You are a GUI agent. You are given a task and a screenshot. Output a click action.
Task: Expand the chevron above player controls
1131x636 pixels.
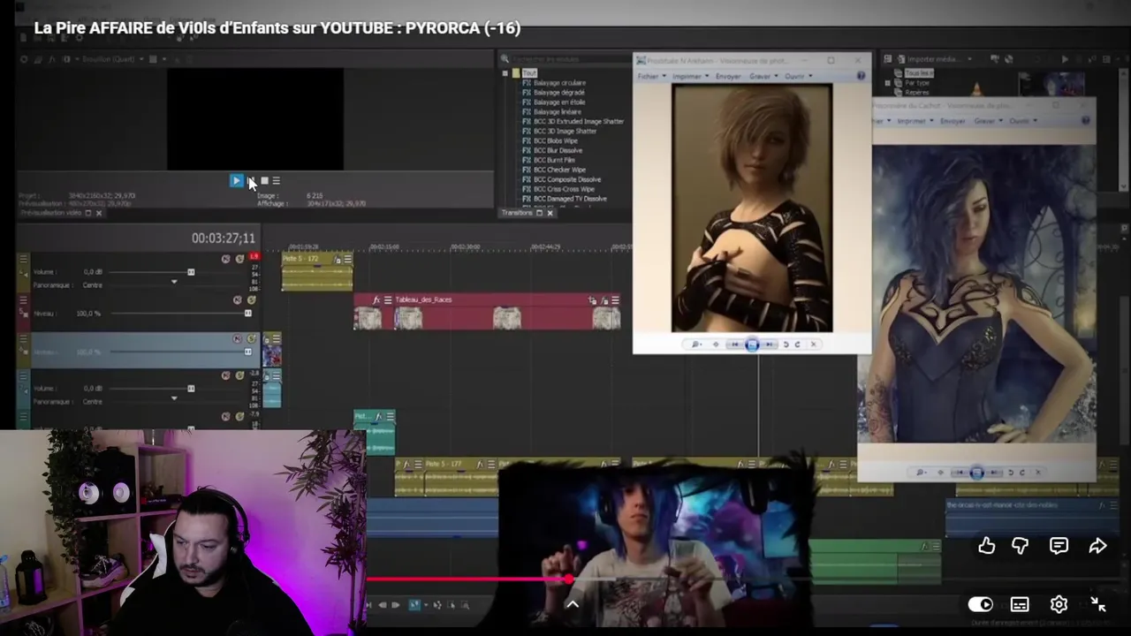(573, 604)
